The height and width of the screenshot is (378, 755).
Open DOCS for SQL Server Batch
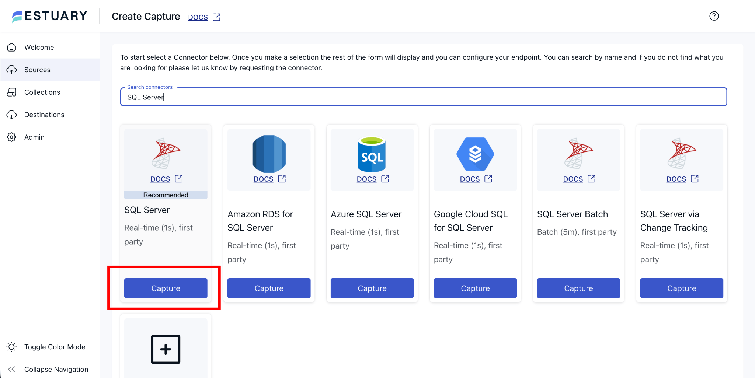tap(573, 179)
